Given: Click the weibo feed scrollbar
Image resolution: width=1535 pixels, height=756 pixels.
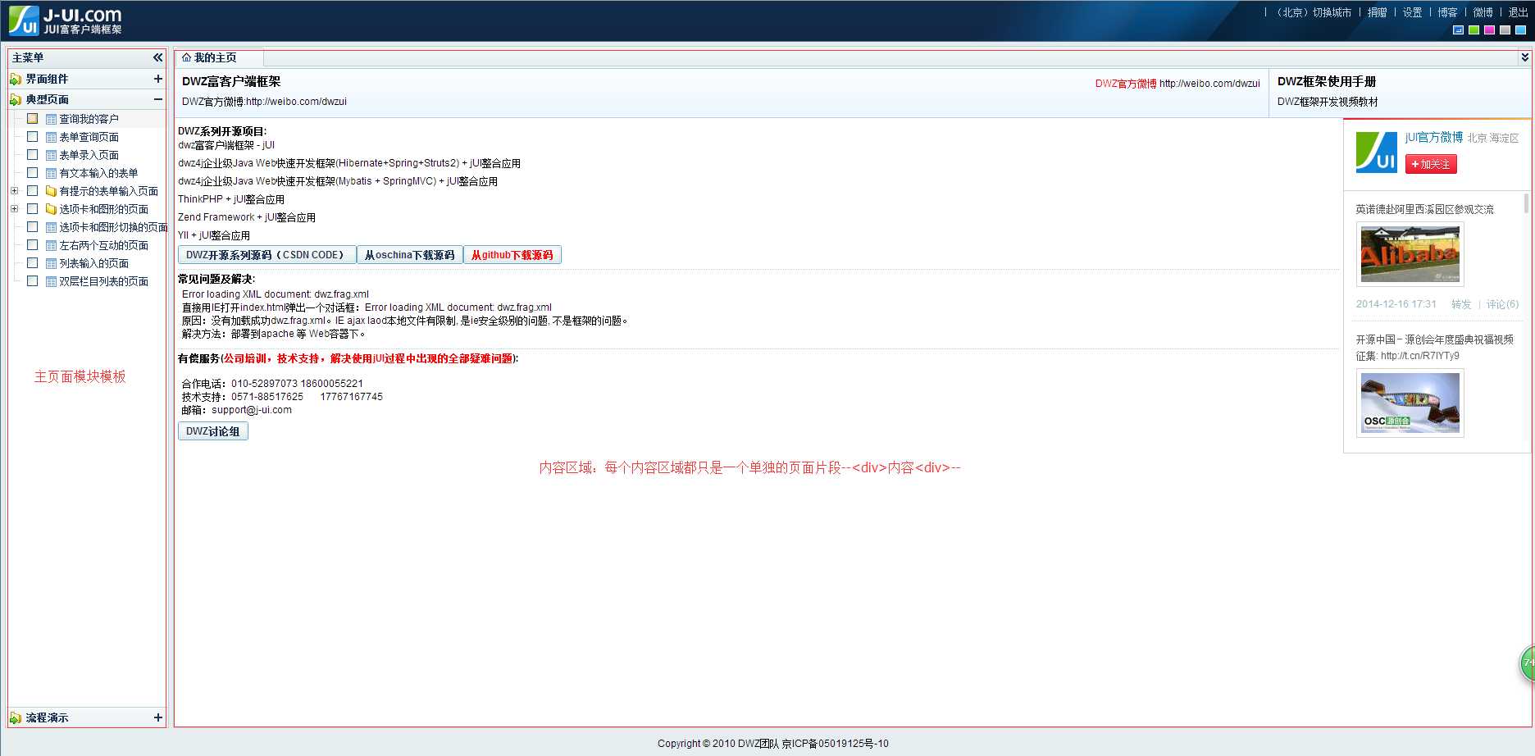Looking at the screenshot, I should [1526, 203].
